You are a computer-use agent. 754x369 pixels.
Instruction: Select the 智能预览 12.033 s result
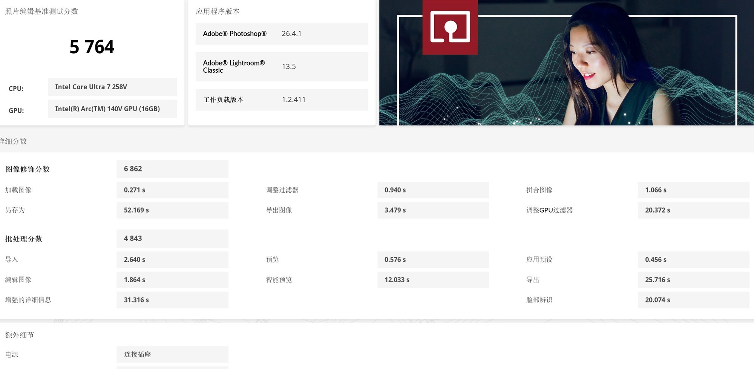(433, 280)
